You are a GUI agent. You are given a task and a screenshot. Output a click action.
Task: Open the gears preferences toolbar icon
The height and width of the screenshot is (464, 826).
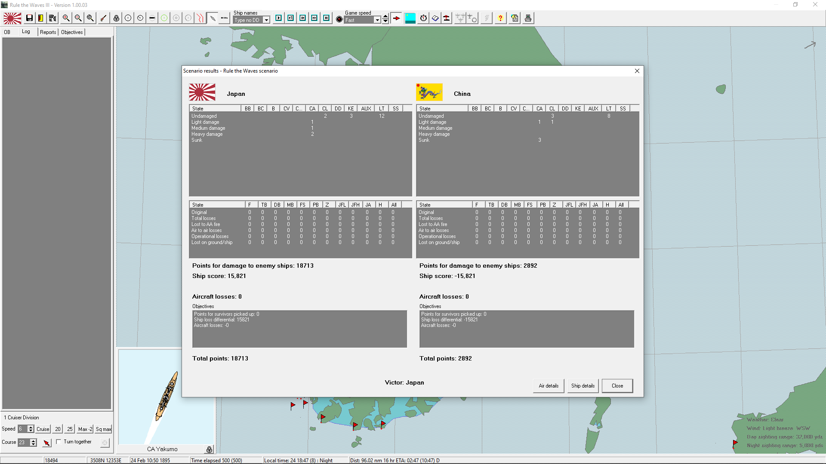click(x=52, y=18)
